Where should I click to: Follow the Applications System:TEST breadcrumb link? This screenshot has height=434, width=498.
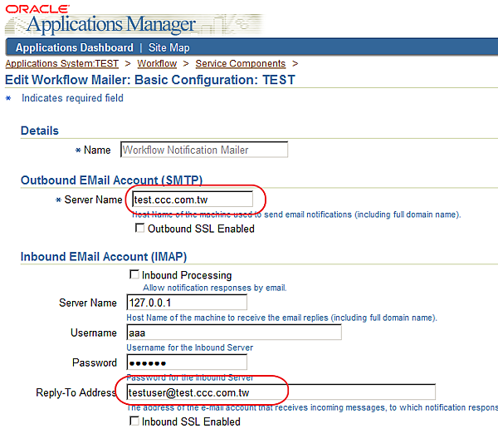tap(62, 64)
